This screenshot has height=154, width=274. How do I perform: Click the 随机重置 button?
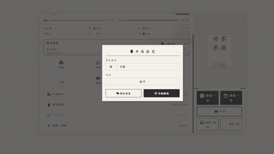pos(124,93)
